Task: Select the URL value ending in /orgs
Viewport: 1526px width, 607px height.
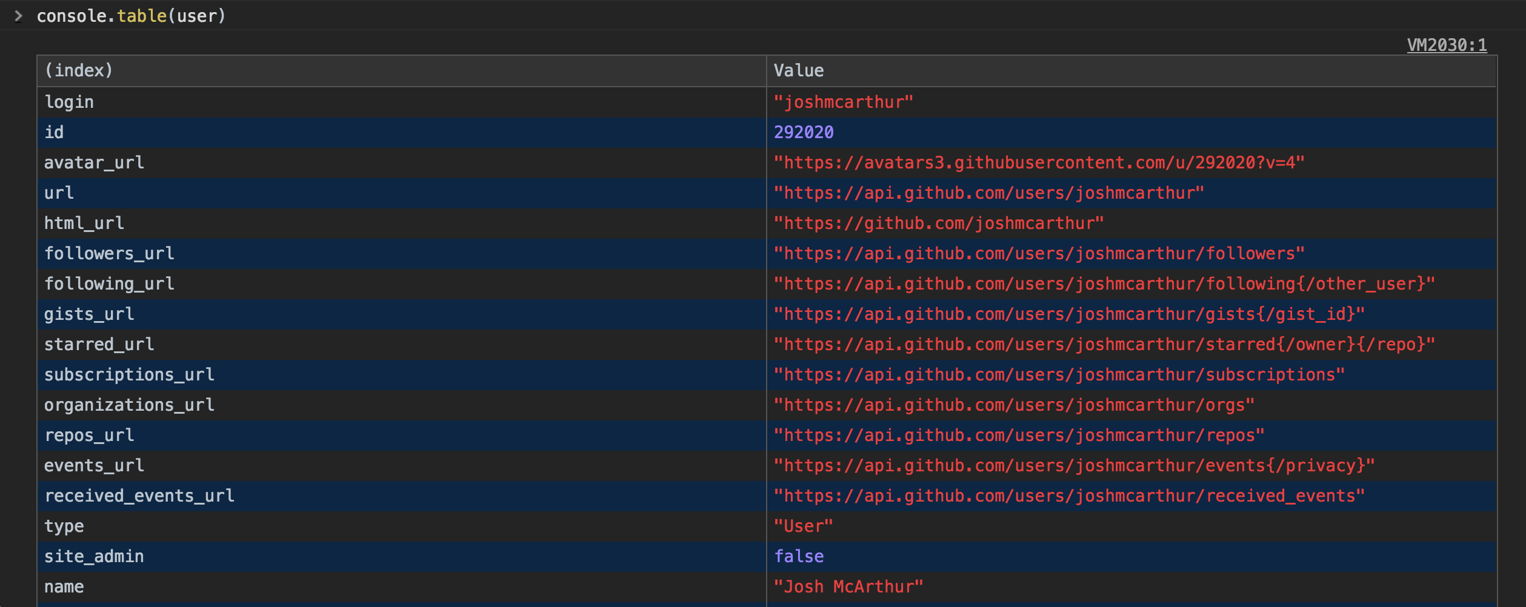Action: pyautogui.click(x=1014, y=405)
